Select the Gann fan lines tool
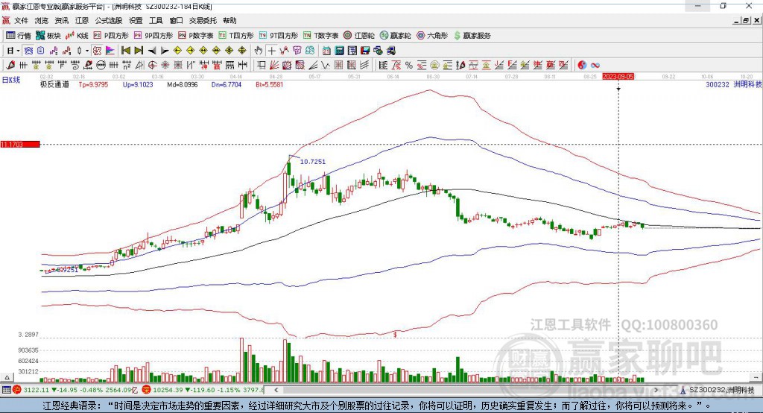Screen dimensions: 763x413 (274, 65)
